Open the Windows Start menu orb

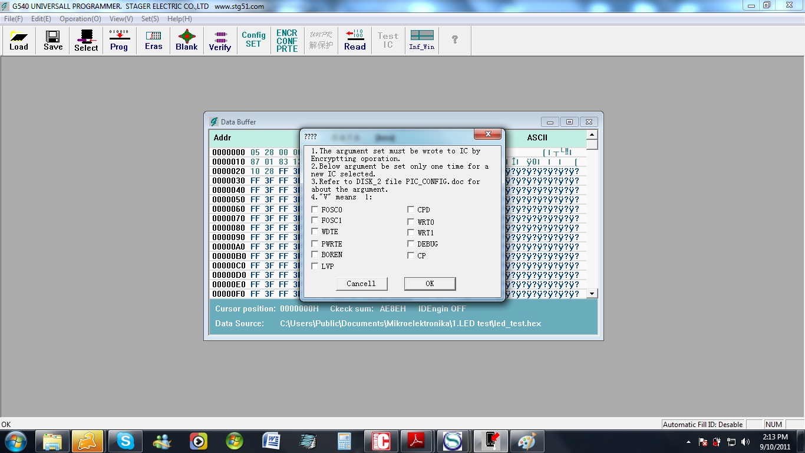(x=15, y=441)
